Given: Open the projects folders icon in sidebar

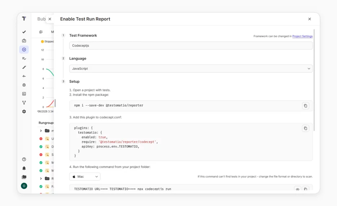Looking at the screenshot, I should point(24,177).
